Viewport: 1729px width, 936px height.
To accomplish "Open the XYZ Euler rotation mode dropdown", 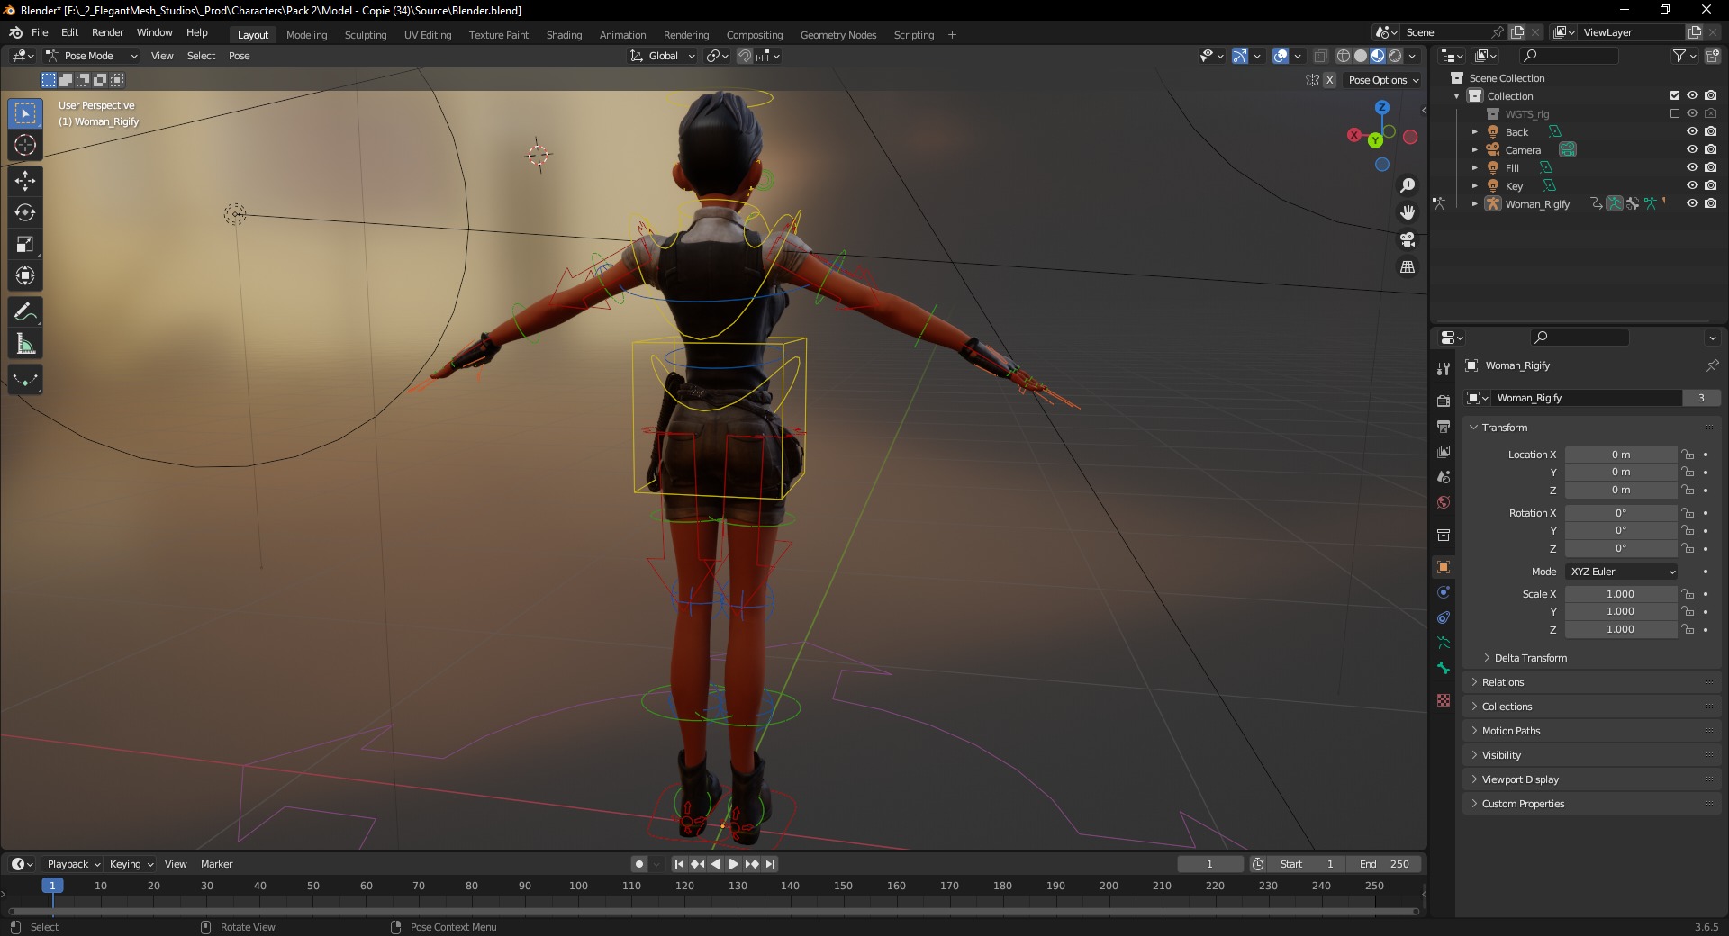I will 1622,571.
